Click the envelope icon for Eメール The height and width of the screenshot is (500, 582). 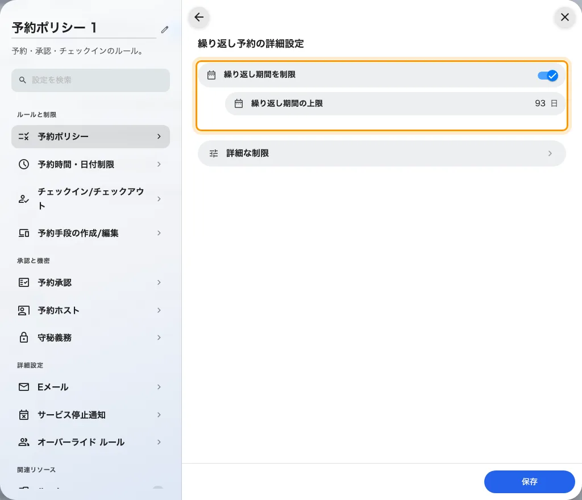click(x=24, y=388)
